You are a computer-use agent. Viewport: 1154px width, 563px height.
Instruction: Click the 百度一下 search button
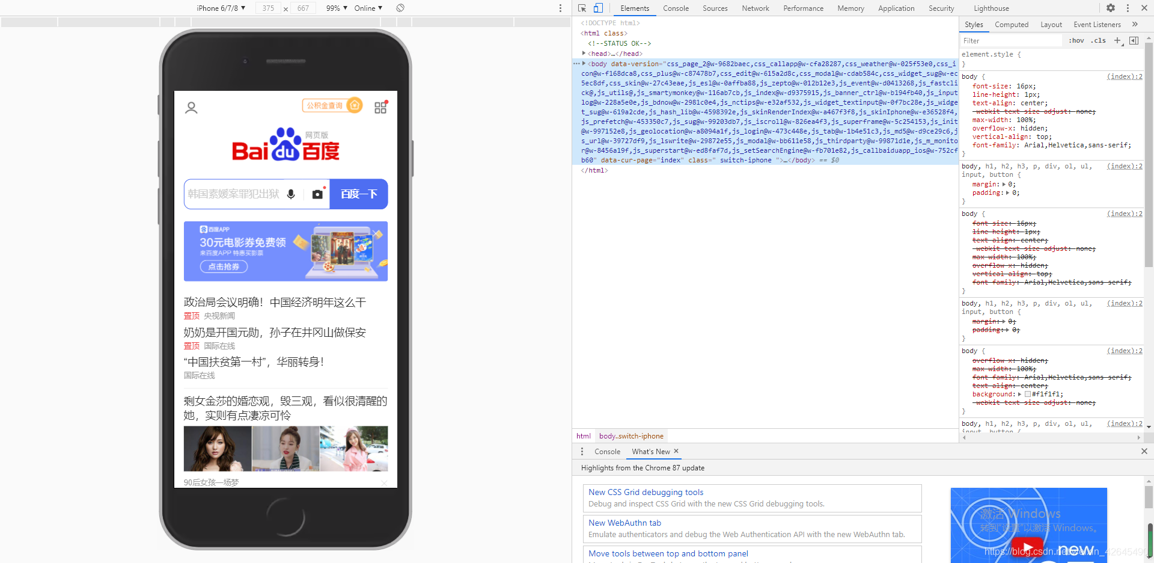[359, 194]
